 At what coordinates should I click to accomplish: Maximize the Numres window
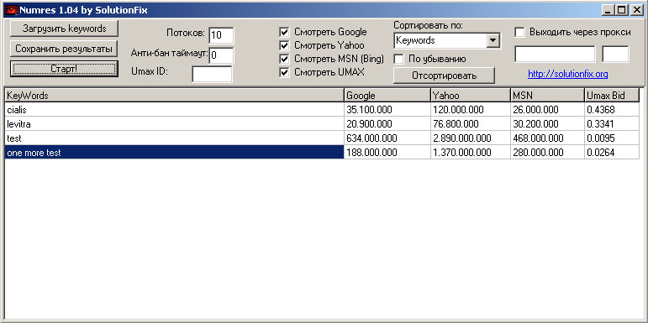point(621,10)
